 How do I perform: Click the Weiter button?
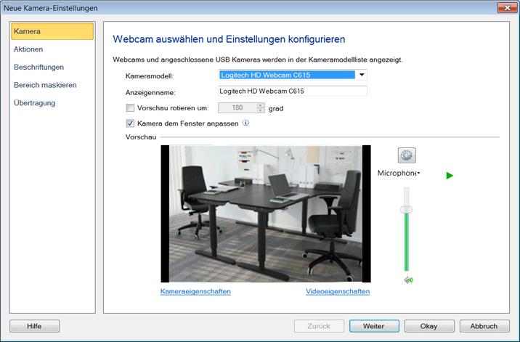click(374, 326)
